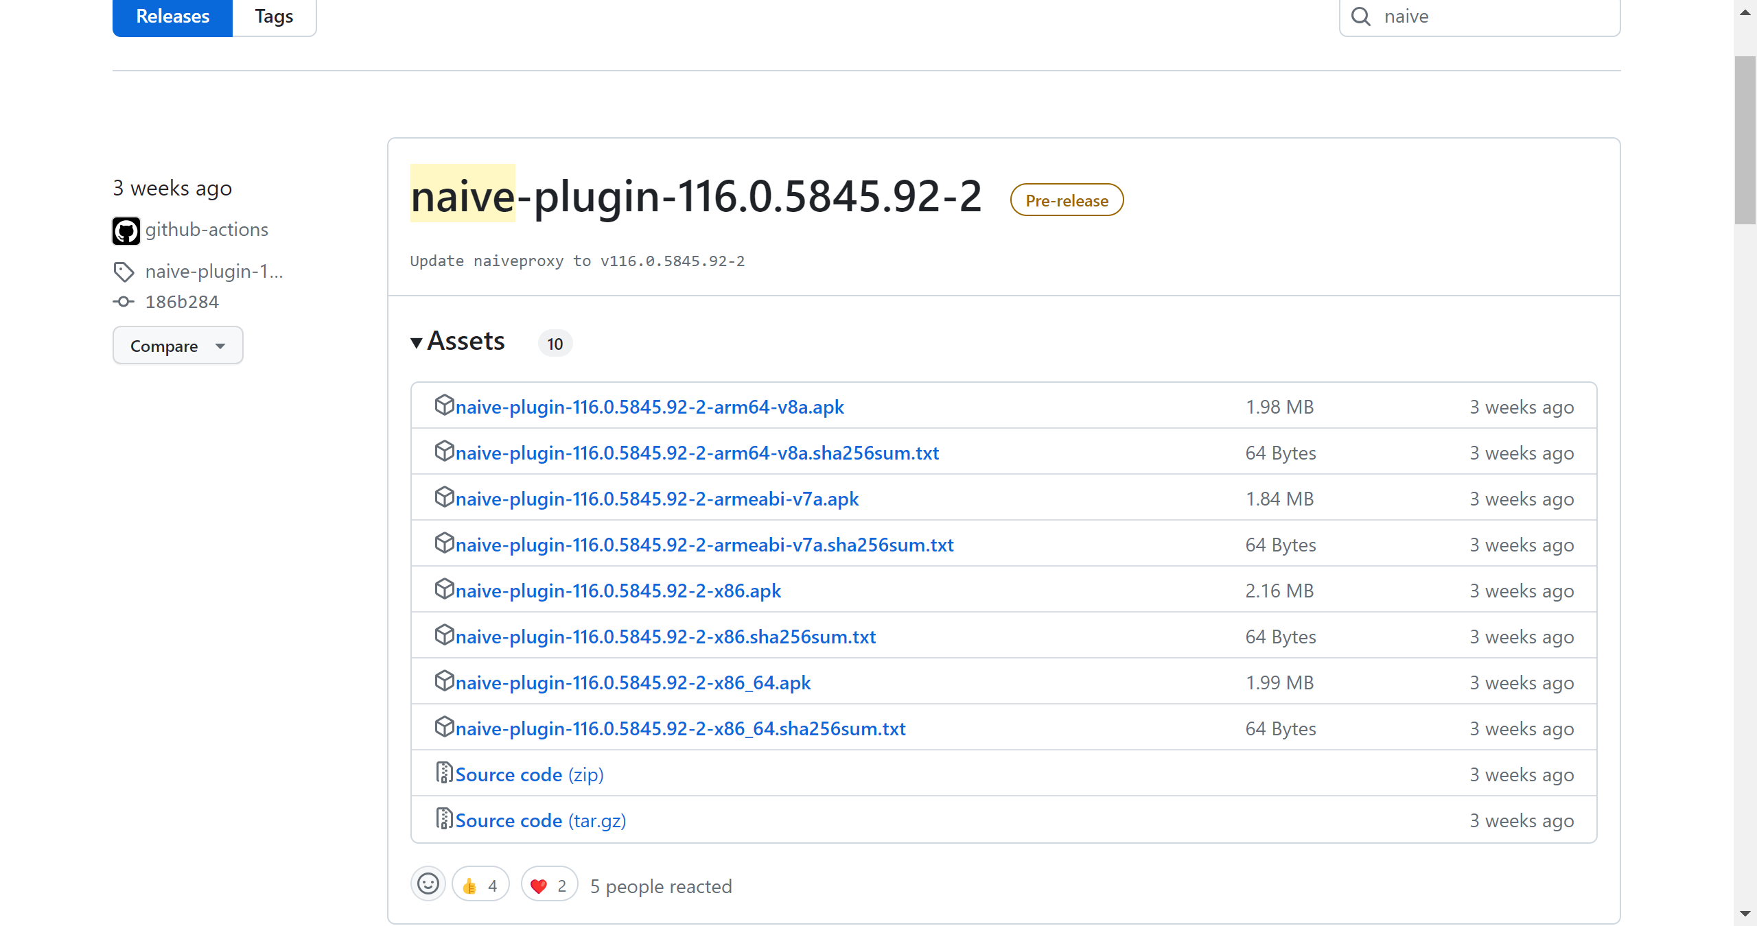The height and width of the screenshot is (926, 1757).
Task: Download naive-plugin-116.0.5845.92-2-x86_64.apk
Action: (x=633, y=683)
